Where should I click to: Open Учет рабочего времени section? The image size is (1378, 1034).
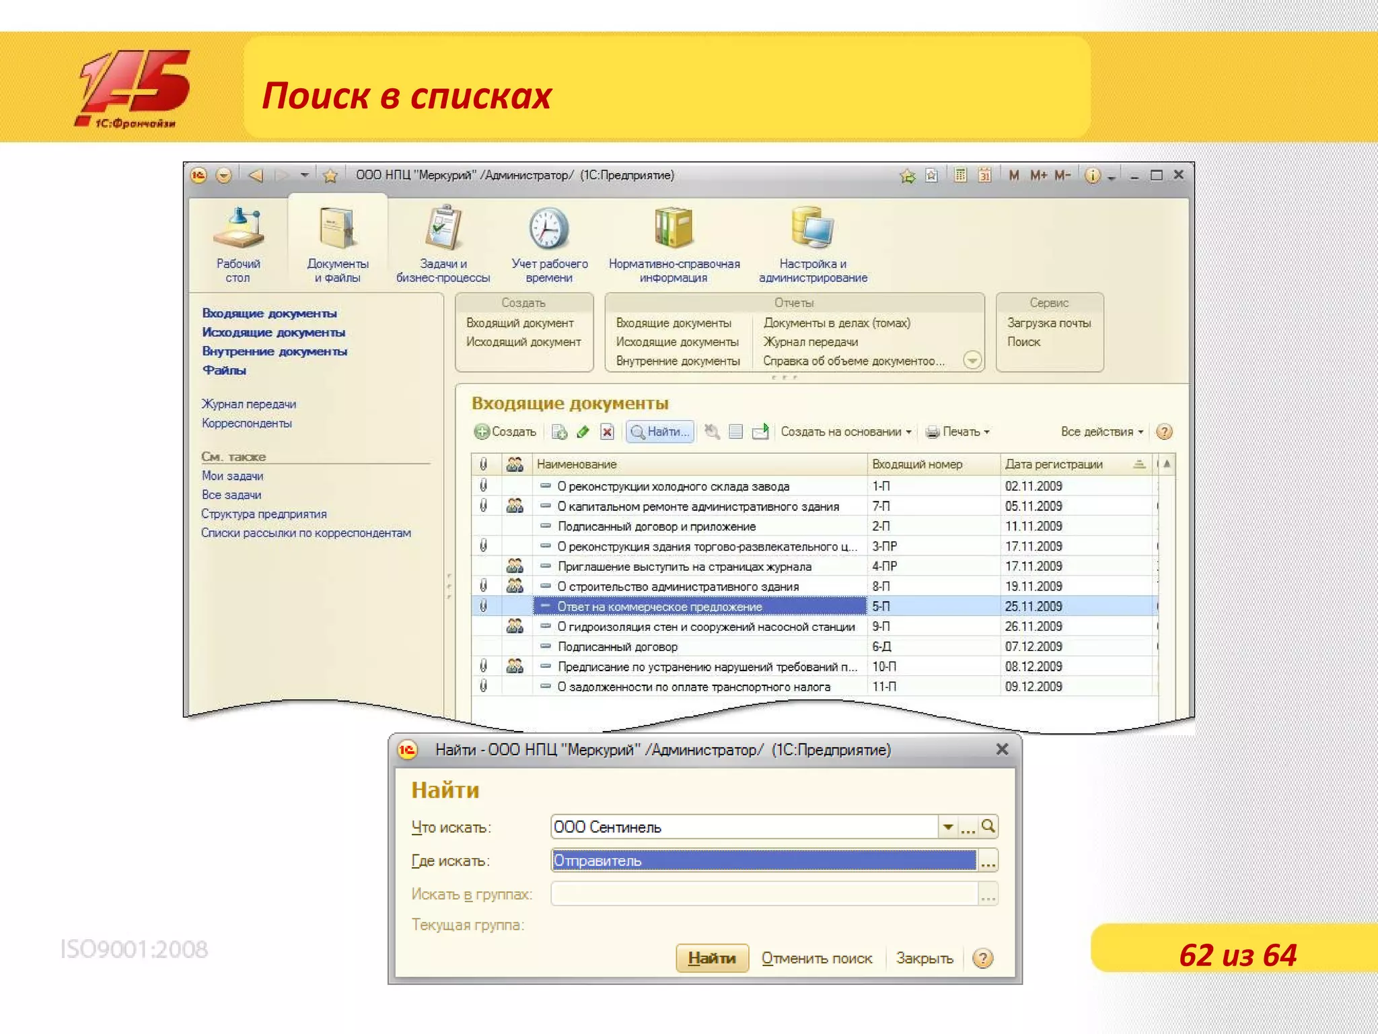tap(549, 244)
